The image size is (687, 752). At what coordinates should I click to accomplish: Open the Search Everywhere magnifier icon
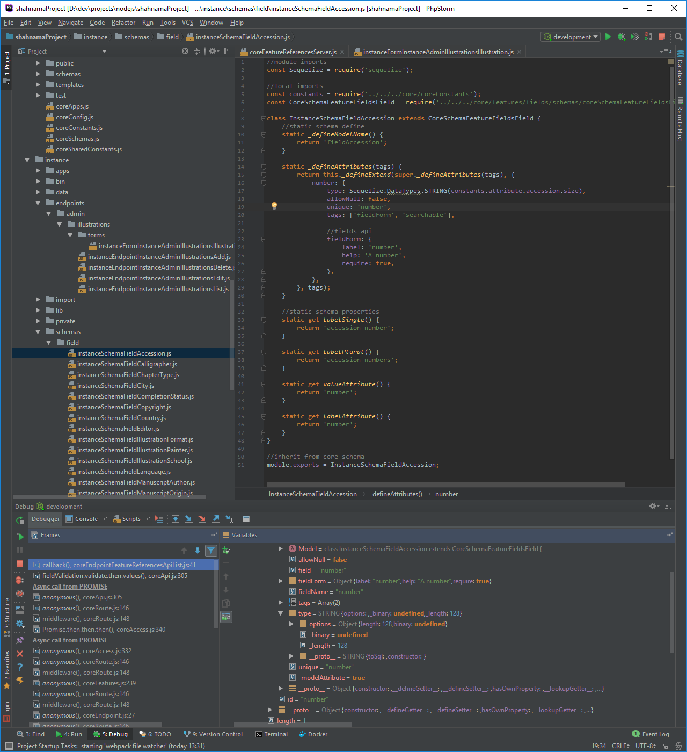pyautogui.click(x=678, y=37)
